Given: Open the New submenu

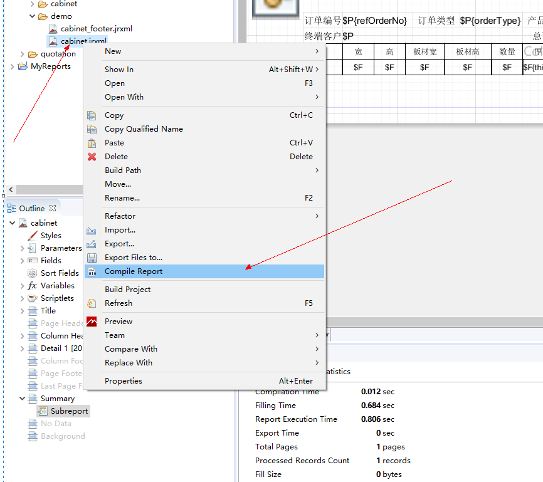Looking at the screenshot, I should (x=204, y=51).
